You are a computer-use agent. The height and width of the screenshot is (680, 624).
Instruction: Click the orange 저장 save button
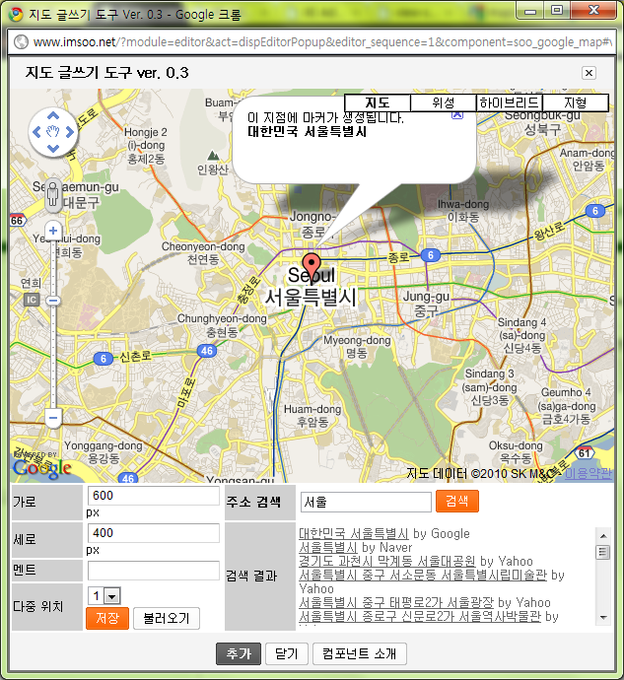click(107, 618)
